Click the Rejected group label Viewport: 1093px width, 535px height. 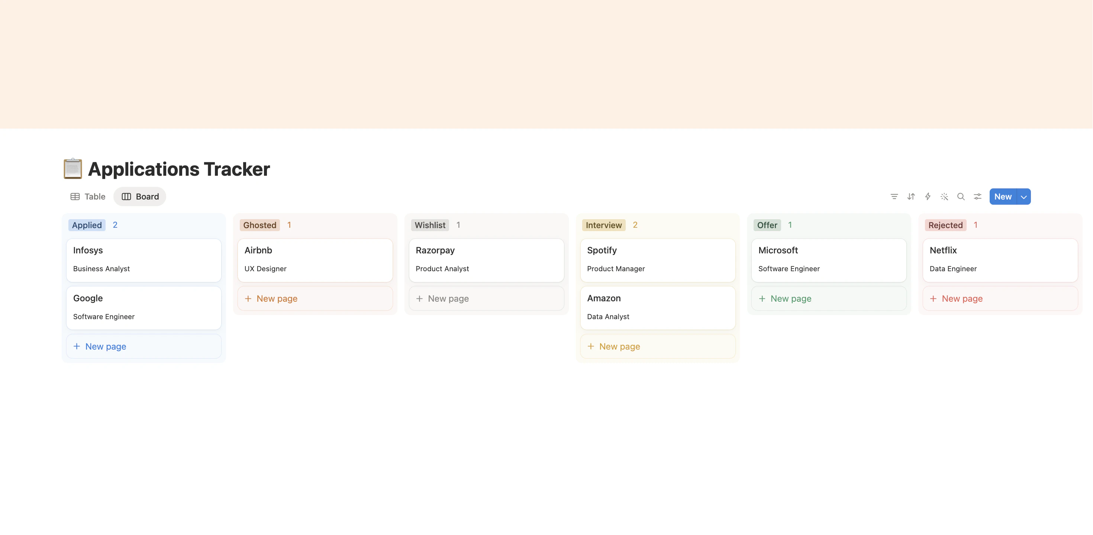coord(945,225)
